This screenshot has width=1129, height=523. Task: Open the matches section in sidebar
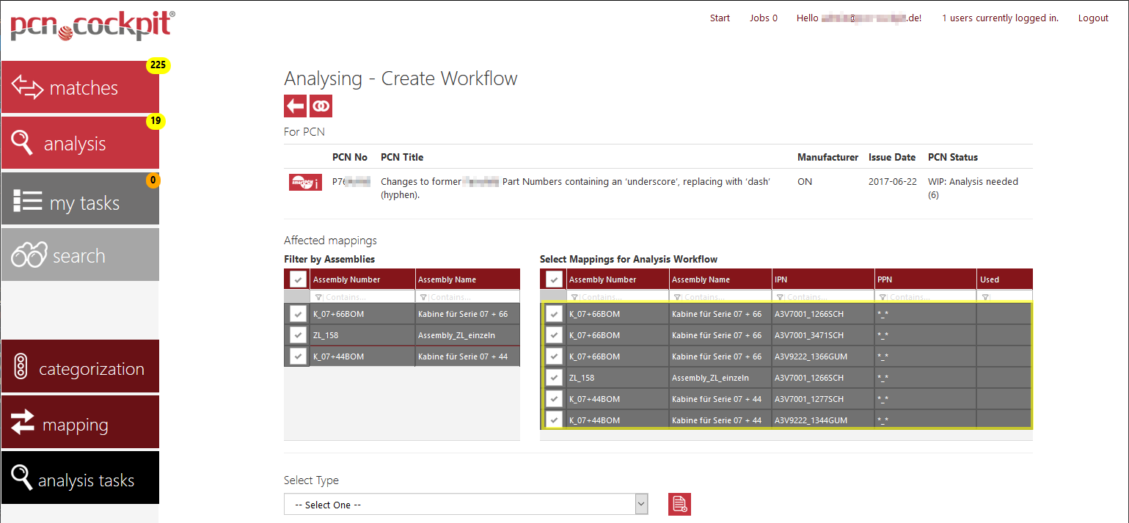(80, 88)
